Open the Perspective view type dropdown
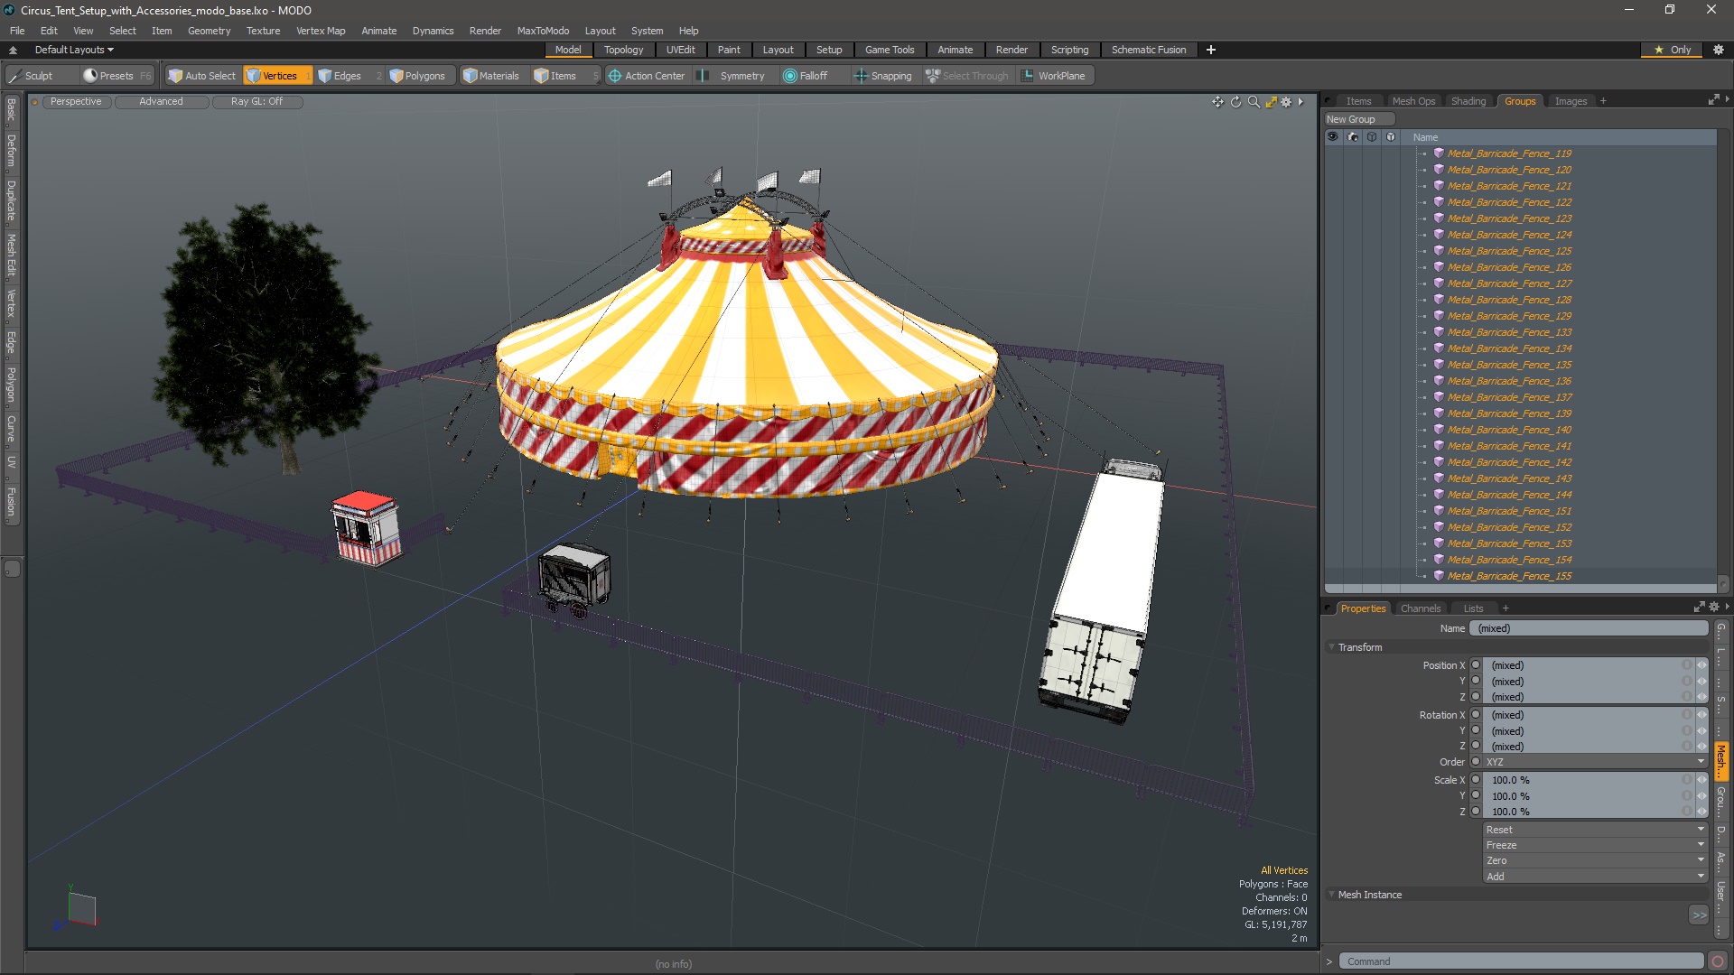1734x975 pixels. point(76,101)
